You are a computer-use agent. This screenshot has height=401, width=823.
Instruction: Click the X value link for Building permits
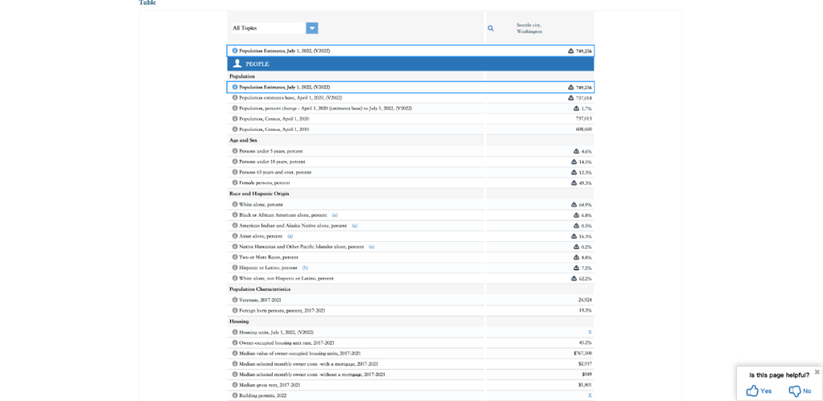coord(589,396)
